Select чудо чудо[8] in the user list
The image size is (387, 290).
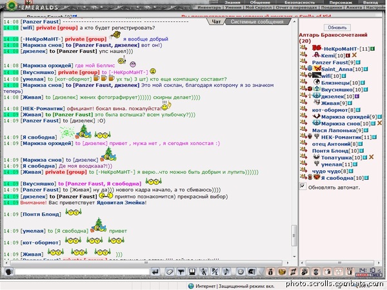click(x=330, y=171)
